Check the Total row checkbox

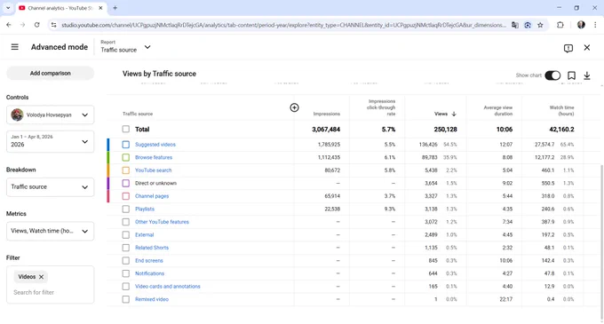[x=126, y=129]
